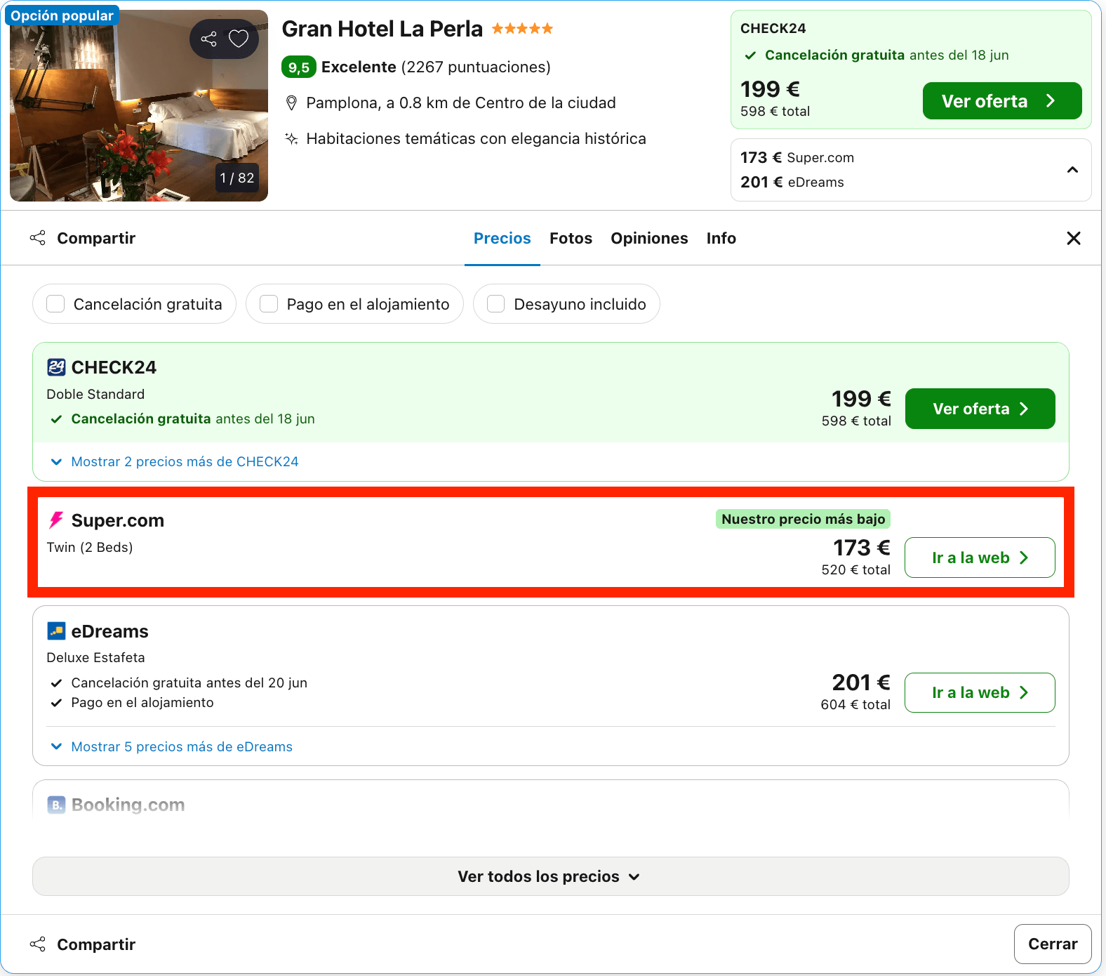Click the Cerrar button
1106x976 pixels.
coord(1052,944)
